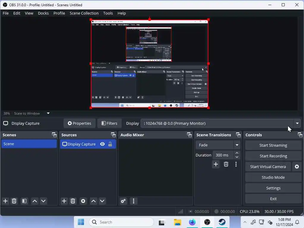304x228 pixels.
Task: Undock the Scene Transitions panel
Action: click(238, 135)
